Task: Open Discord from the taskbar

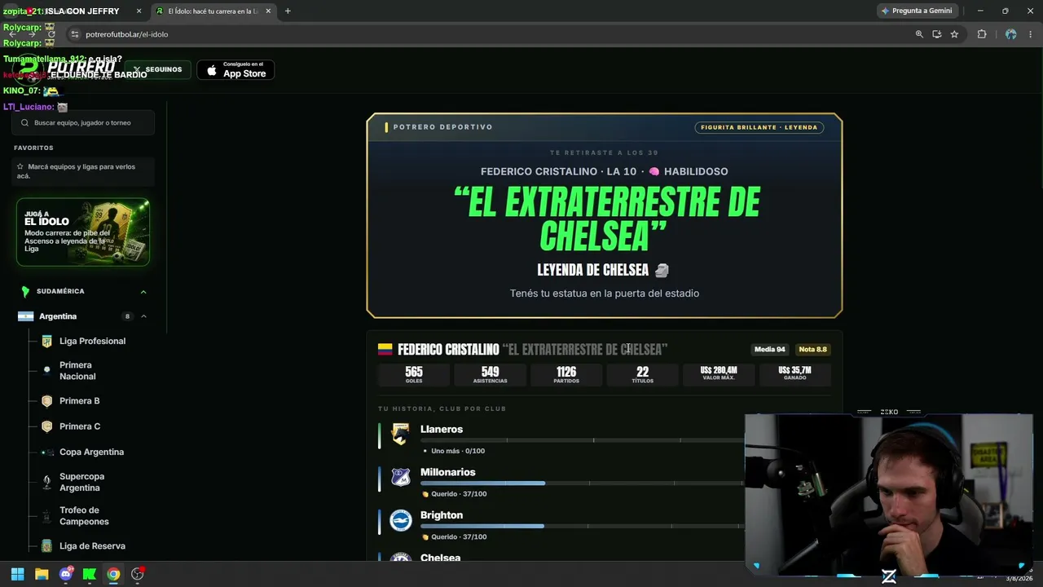Action: click(66, 574)
